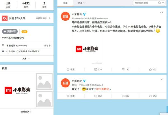Image resolution: width=168 pixels, height=115 pixels.
Task: Click the industry category icon
Action: [x=3, y=51]
